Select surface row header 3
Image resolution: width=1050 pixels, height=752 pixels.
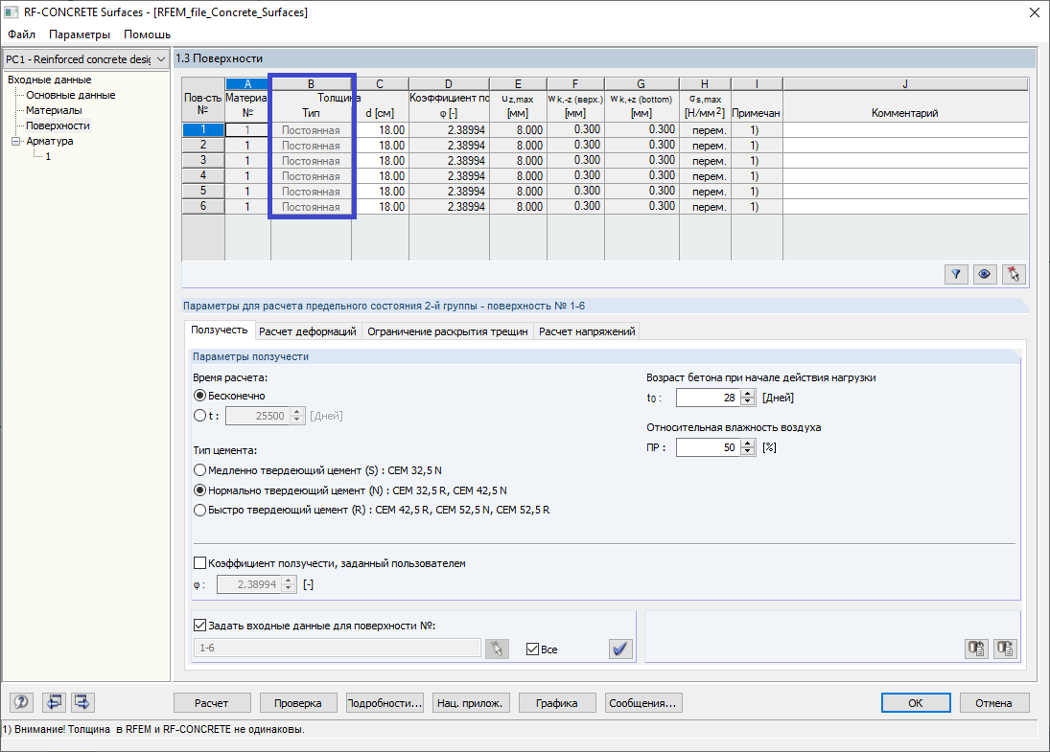203,161
